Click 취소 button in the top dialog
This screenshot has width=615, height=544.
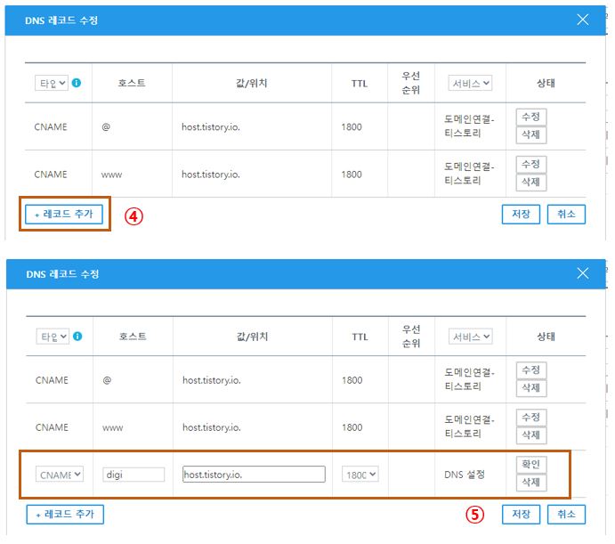click(566, 215)
